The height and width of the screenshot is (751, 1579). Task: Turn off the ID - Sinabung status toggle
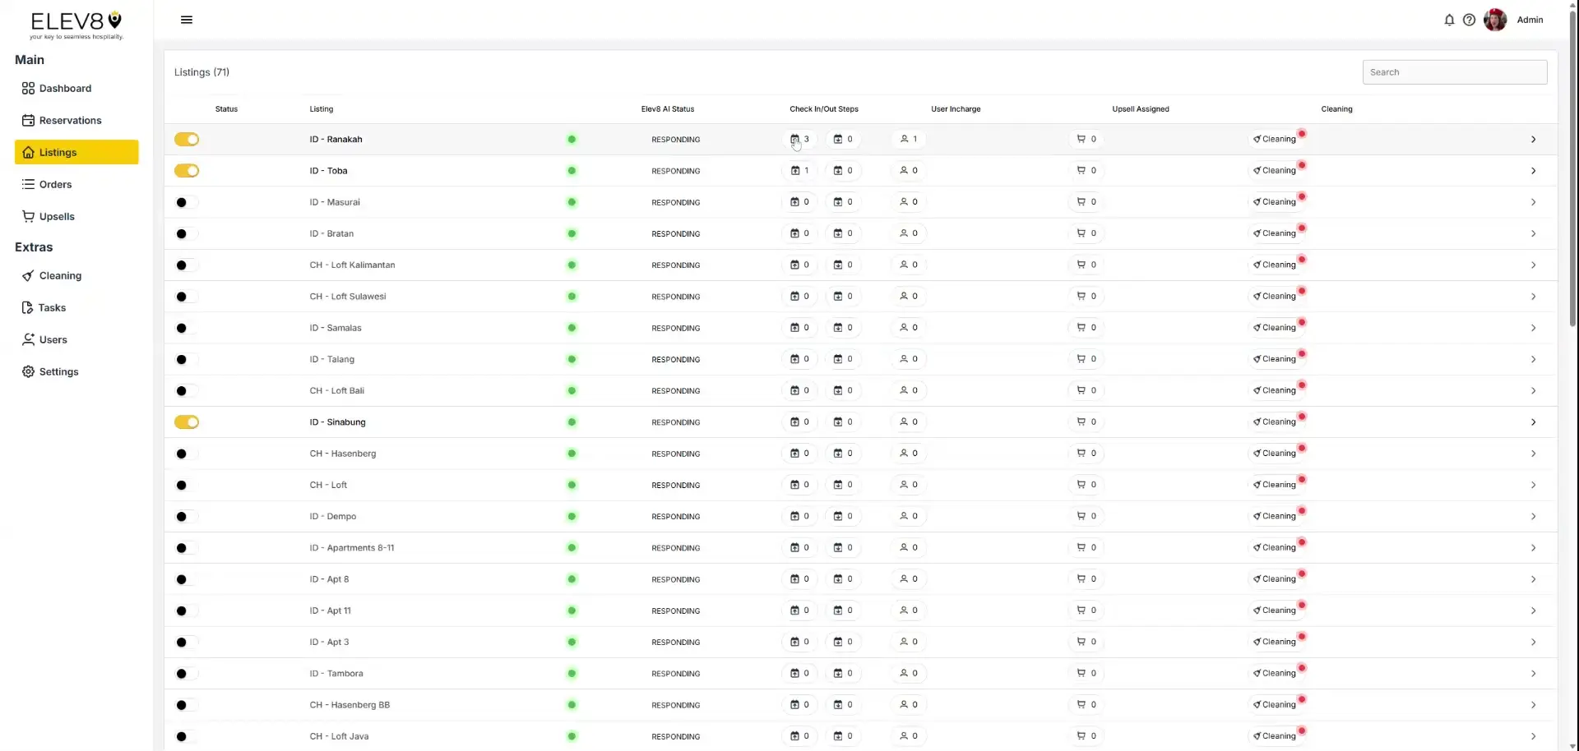[187, 422]
